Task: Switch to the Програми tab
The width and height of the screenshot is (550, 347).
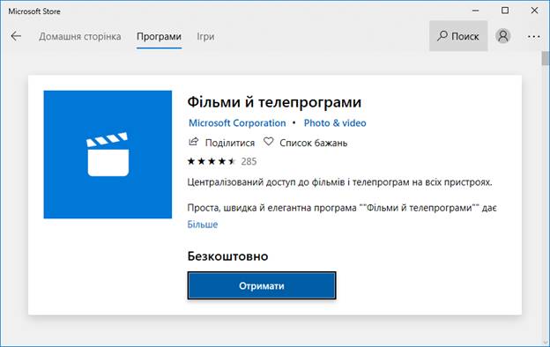Action: coord(159,36)
